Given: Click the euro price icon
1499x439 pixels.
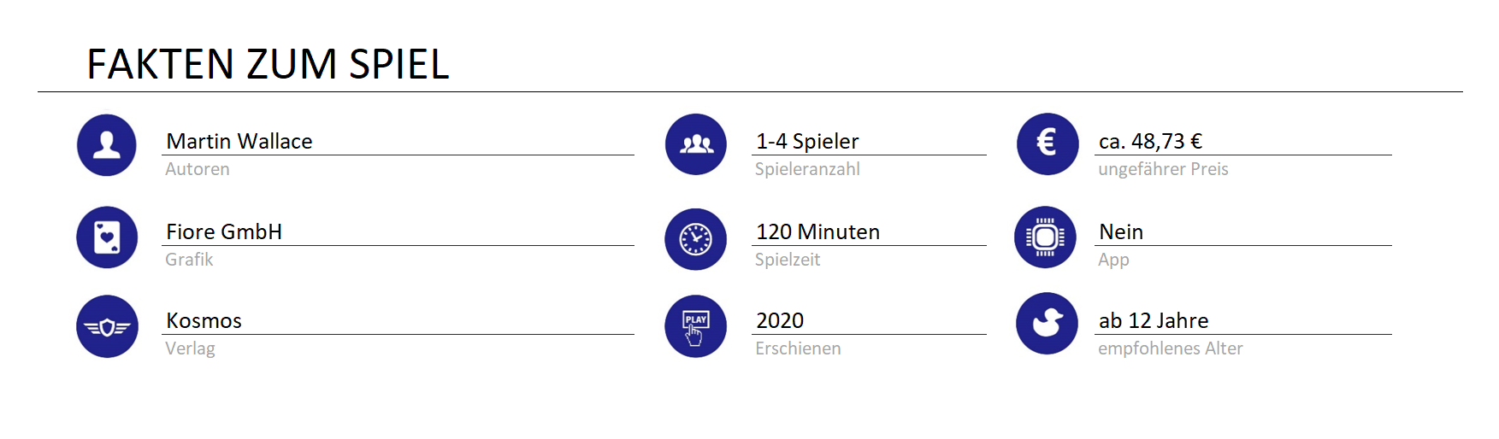Looking at the screenshot, I should 1048,143.
